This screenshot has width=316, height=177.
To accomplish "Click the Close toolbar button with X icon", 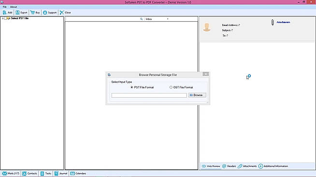I will tap(65, 13).
